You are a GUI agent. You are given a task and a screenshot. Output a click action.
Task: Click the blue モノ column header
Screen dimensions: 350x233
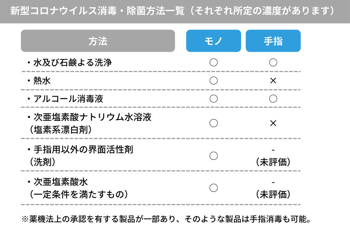(x=213, y=41)
